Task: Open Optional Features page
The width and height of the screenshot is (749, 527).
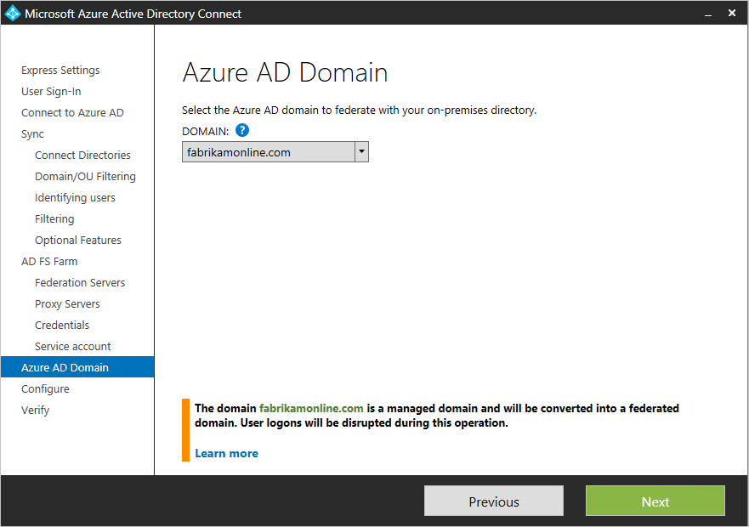Action: 78,241
